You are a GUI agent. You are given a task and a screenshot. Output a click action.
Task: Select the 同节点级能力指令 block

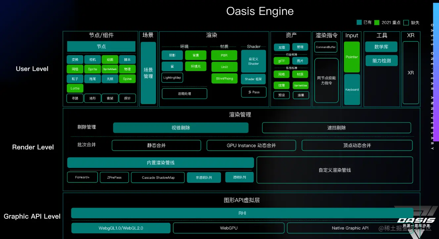[x=327, y=80]
